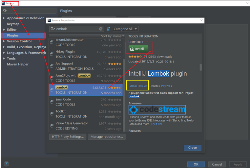250x168 pixels.
Task: Click Cancel in Settings window
Action: (217, 164)
